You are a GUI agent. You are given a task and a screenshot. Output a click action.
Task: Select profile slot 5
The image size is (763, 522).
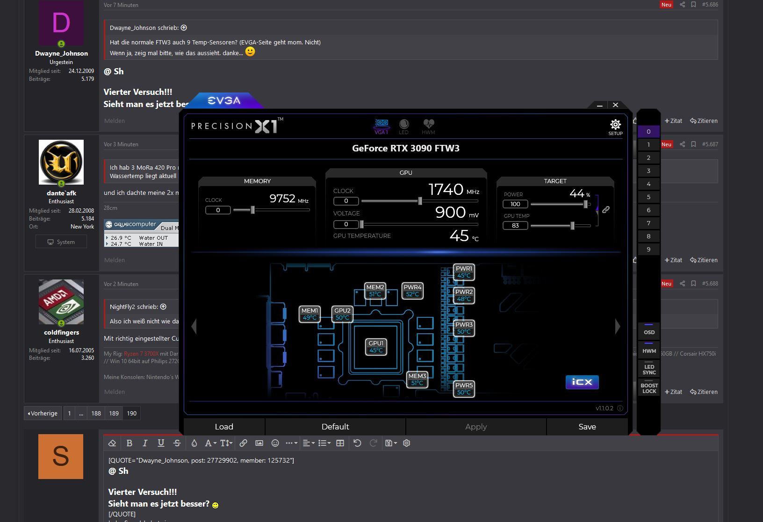pos(648,197)
